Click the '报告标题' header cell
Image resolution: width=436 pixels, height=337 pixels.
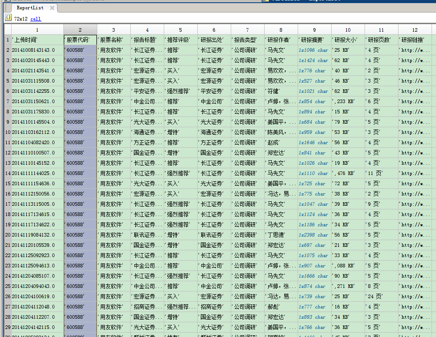[147, 40]
